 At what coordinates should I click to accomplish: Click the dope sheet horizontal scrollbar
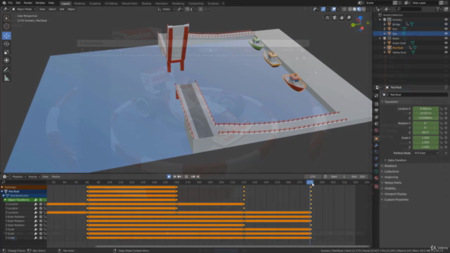pyautogui.click(x=233, y=246)
